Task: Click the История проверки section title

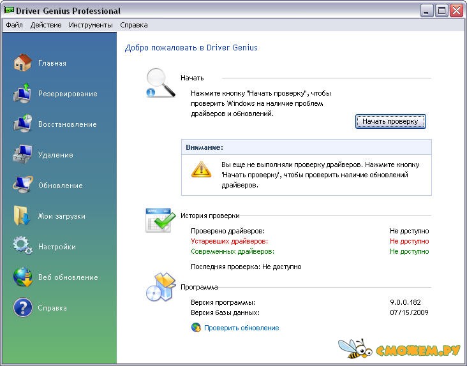Action: click(x=210, y=216)
